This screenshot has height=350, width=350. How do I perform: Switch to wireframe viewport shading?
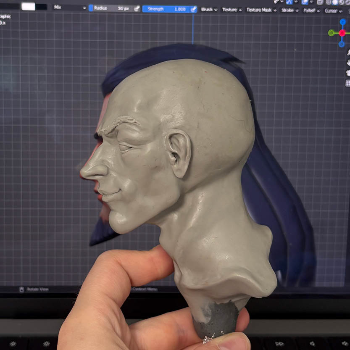pos(329,2)
